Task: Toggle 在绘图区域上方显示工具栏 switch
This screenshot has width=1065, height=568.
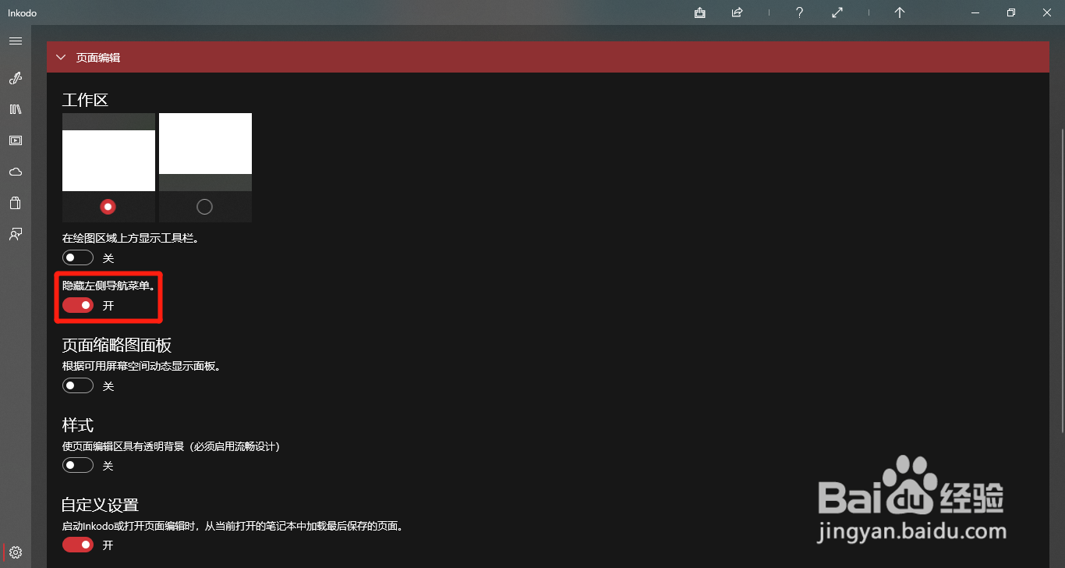Action: pos(78,257)
